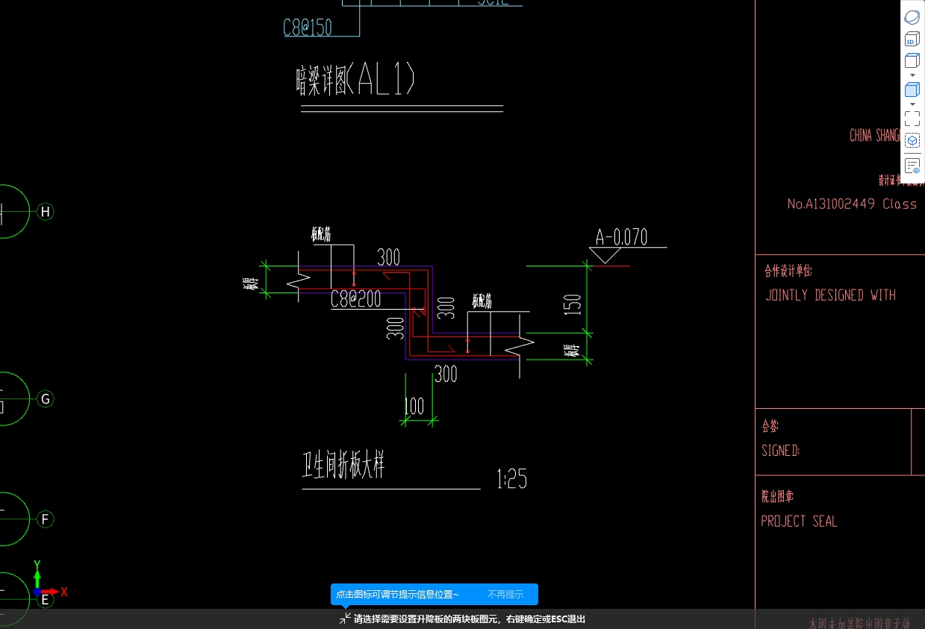Click the C8@150 annotation
Viewport: 925px width, 629px height.
(x=307, y=28)
